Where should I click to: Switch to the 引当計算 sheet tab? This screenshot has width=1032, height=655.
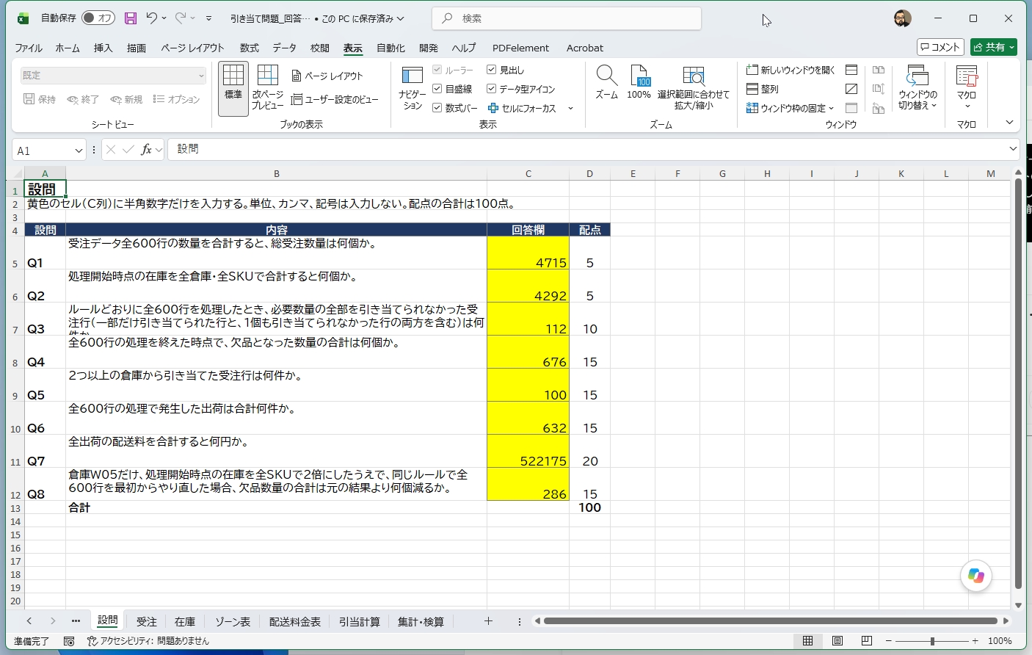point(360,621)
